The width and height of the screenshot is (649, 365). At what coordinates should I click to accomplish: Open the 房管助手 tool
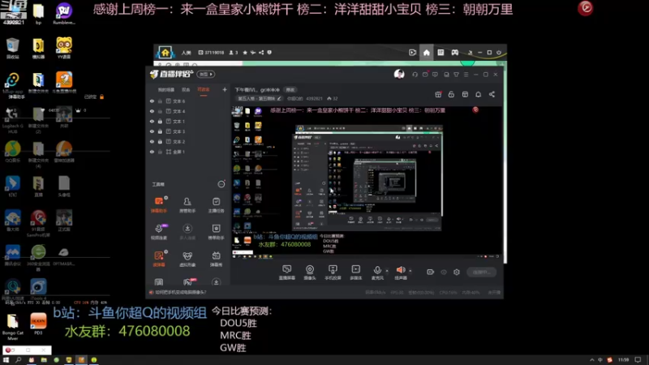click(187, 204)
